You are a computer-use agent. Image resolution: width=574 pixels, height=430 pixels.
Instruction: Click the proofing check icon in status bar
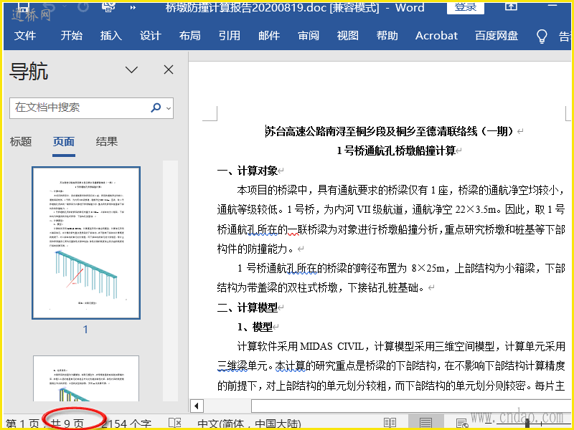(x=174, y=423)
